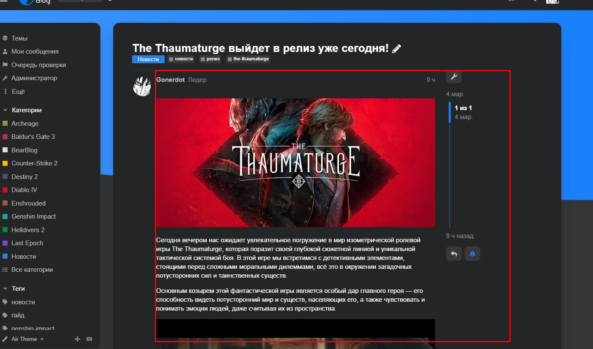Expand the Ещё menu in sidebar
This screenshot has height=349, width=593.
(x=18, y=92)
